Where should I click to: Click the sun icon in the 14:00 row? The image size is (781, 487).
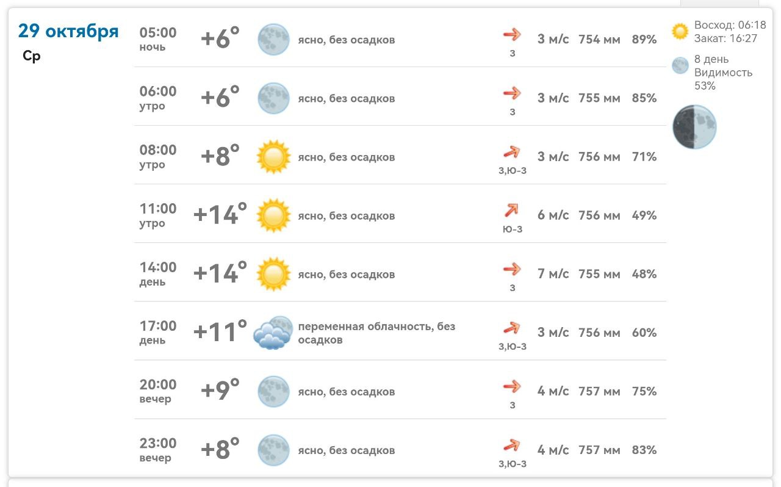273,274
